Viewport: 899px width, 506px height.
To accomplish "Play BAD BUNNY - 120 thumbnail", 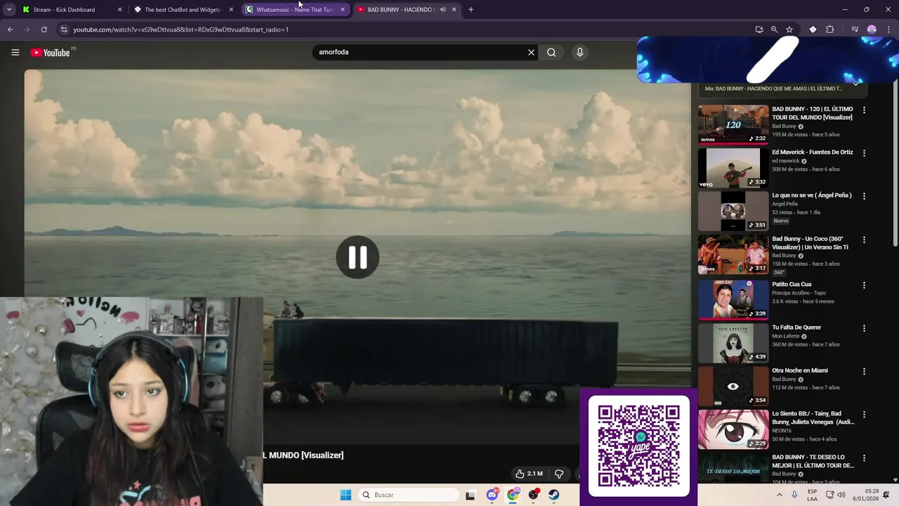I will click(733, 124).
